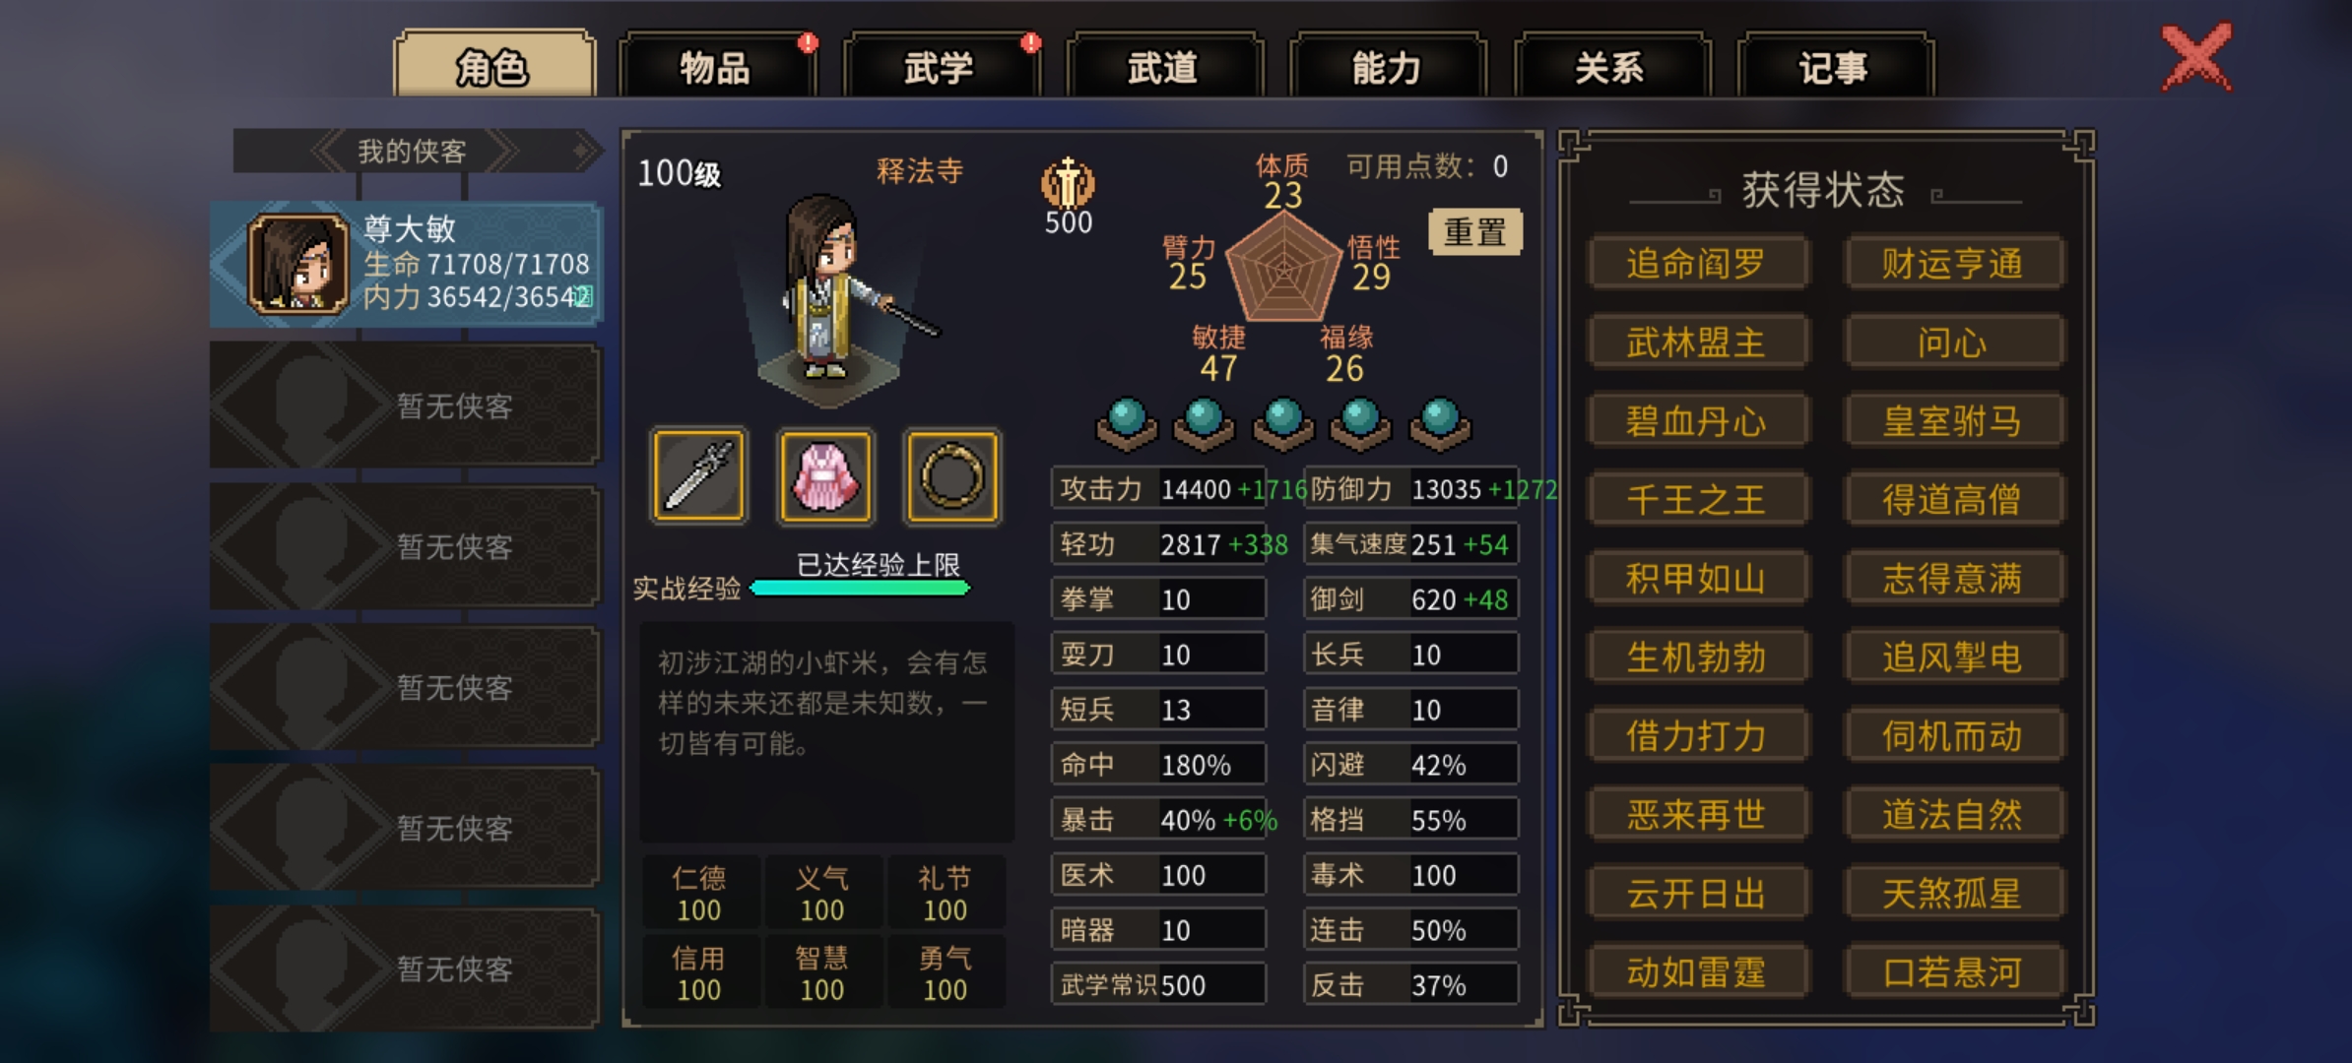Click the 重置 reset button
Screen dimensions: 2352x1063
(1474, 232)
